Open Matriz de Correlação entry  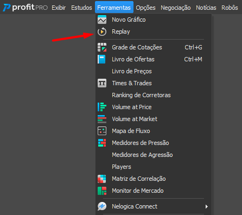tap(154, 179)
